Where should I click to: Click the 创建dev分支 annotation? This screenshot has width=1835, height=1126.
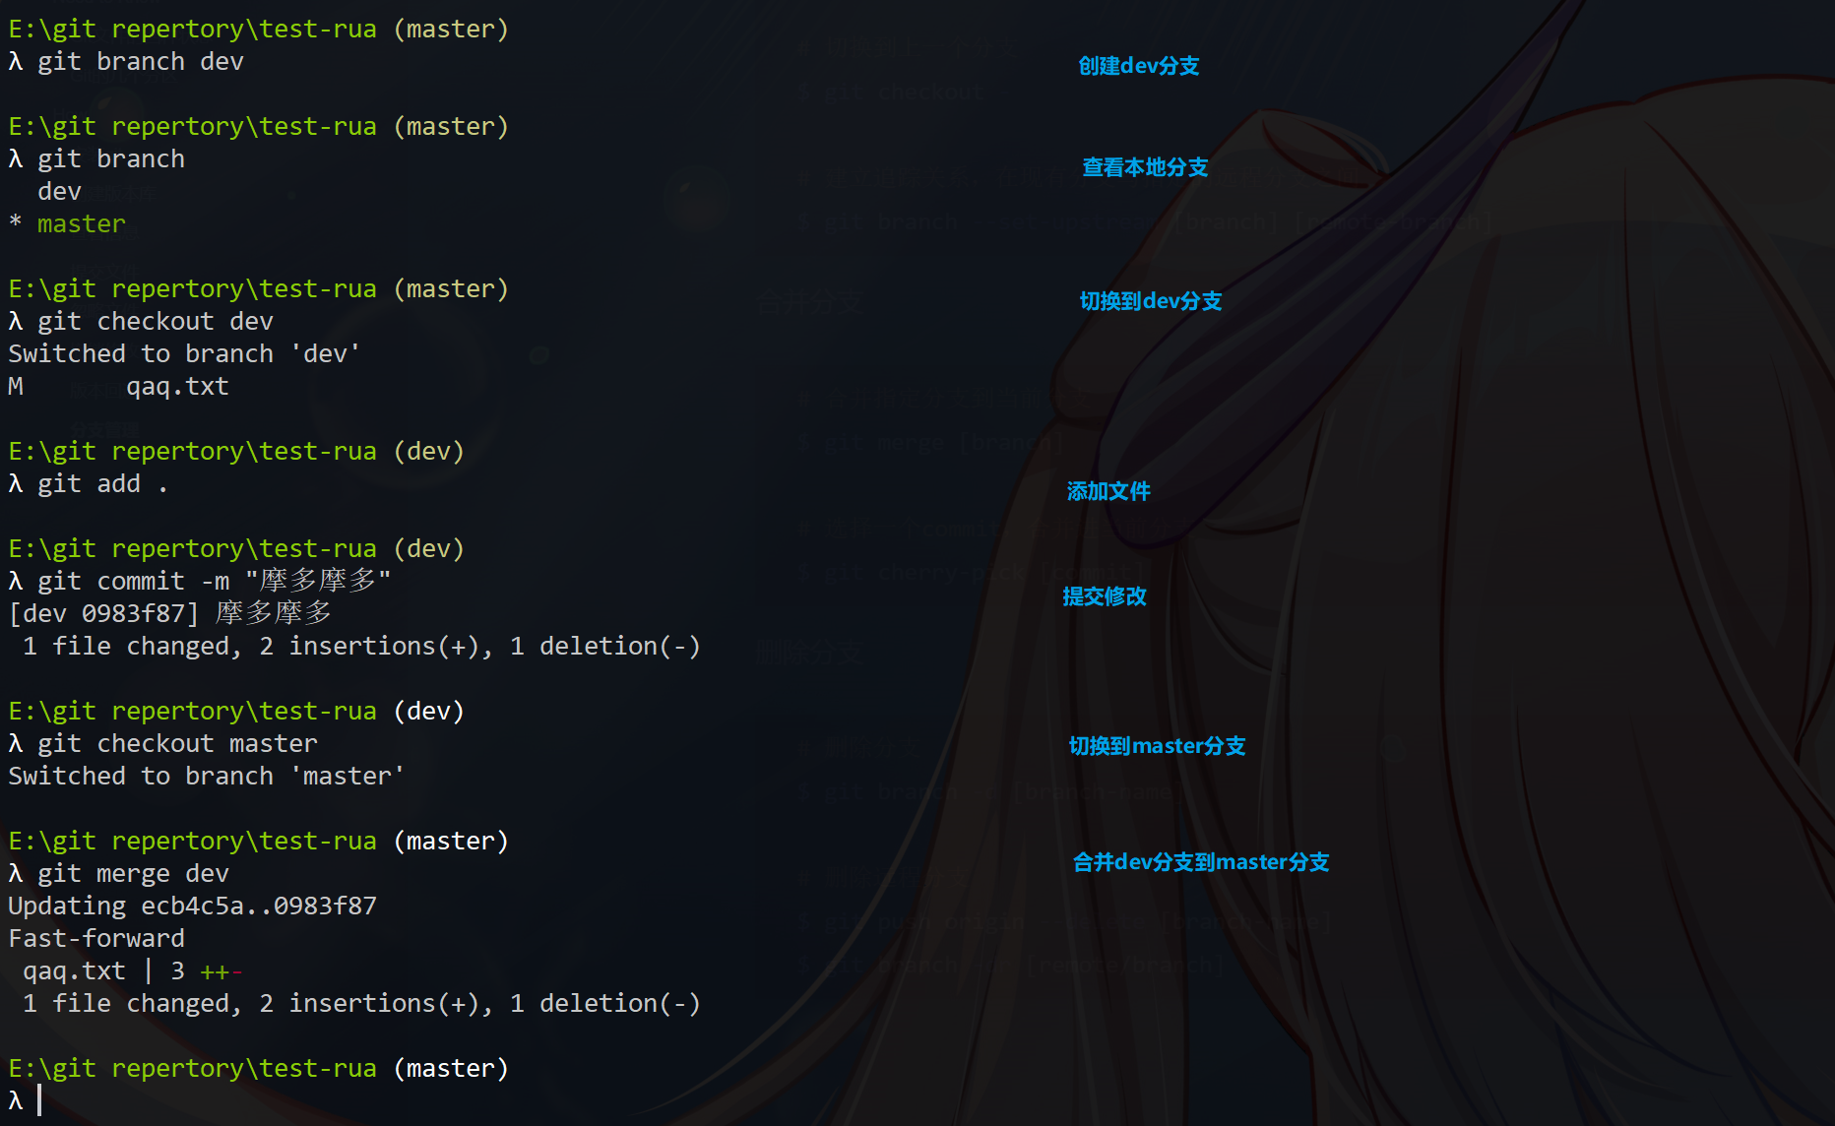[x=1139, y=66]
